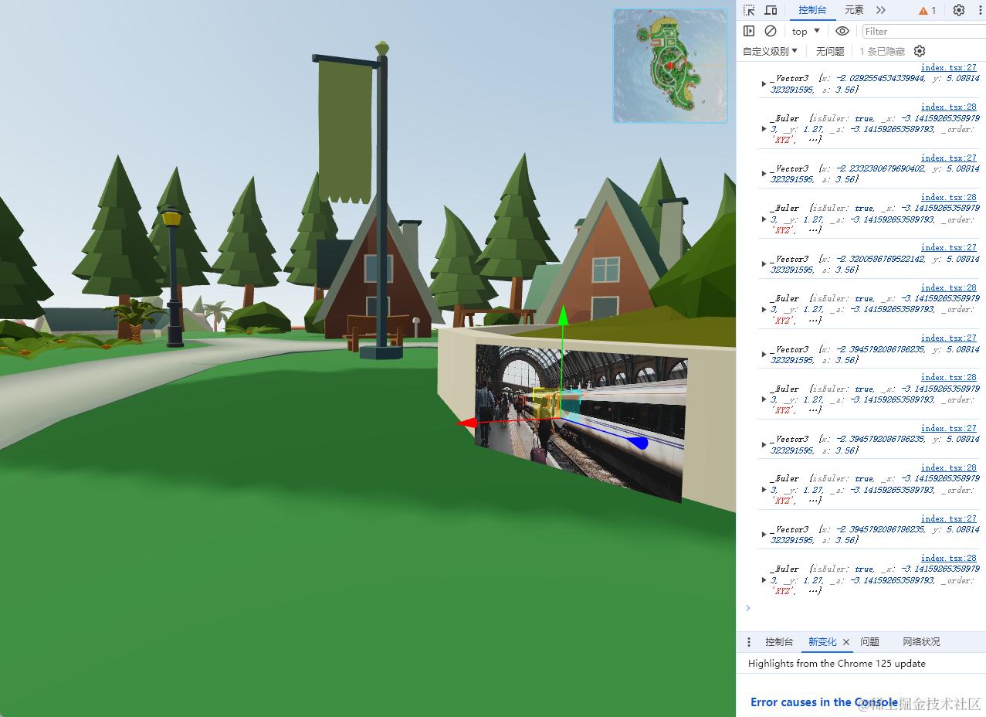Select the yellow plane handle of the gizmo

coord(544,403)
